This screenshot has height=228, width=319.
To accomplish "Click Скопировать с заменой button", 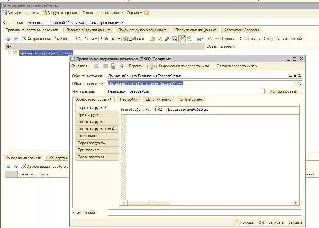I will 284,39.
